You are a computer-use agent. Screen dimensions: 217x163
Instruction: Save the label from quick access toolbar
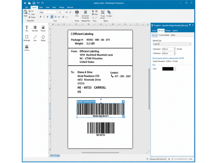[x=34, y=3]
